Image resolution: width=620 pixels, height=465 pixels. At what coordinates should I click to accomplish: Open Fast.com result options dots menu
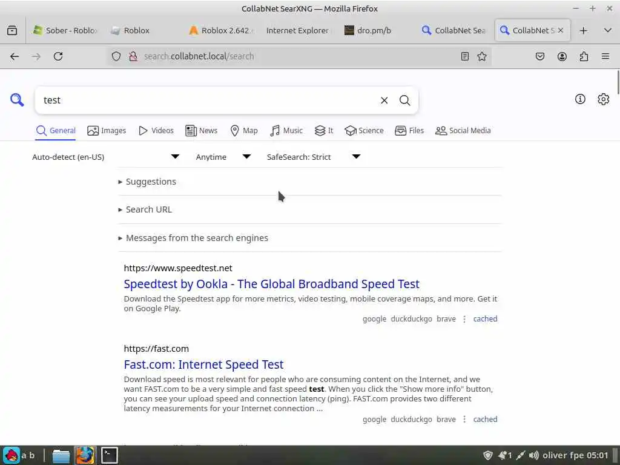pyautogui.click(x=464, y=420)
